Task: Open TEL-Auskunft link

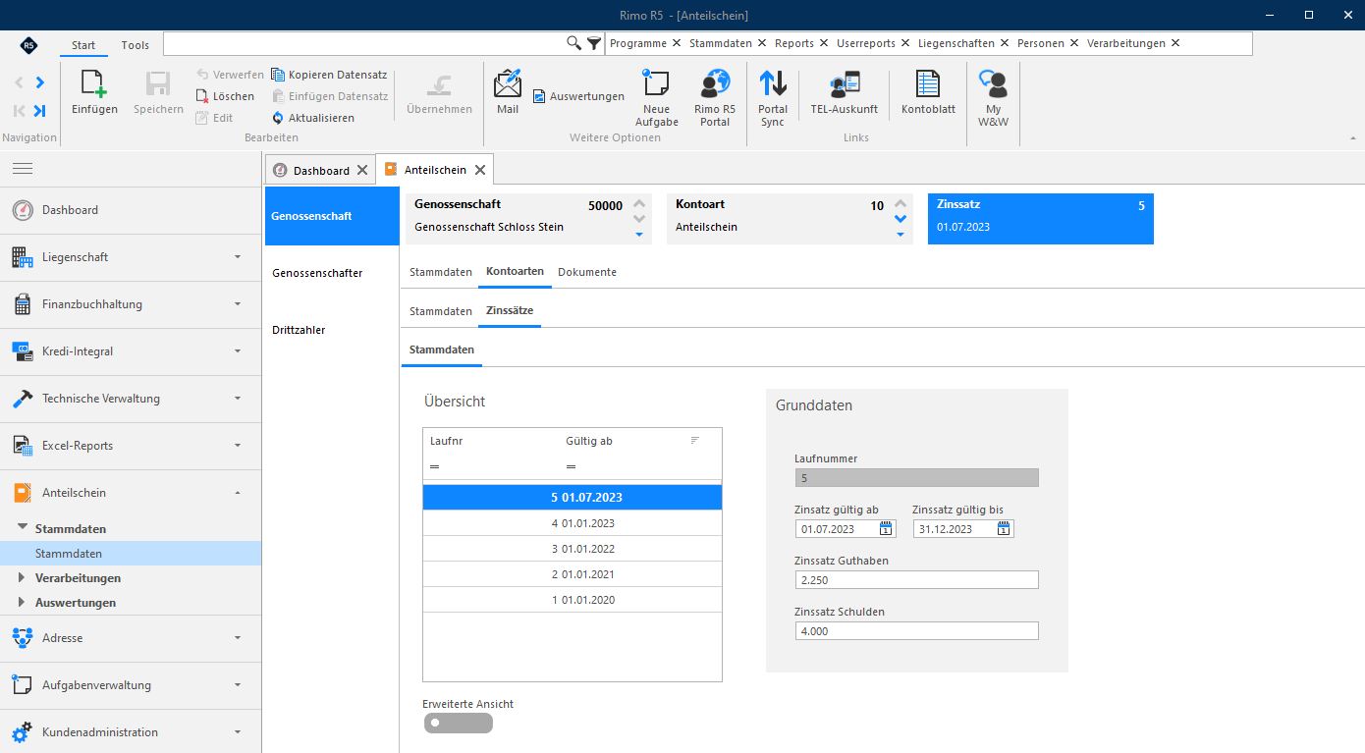Action: tap(844, 92)
